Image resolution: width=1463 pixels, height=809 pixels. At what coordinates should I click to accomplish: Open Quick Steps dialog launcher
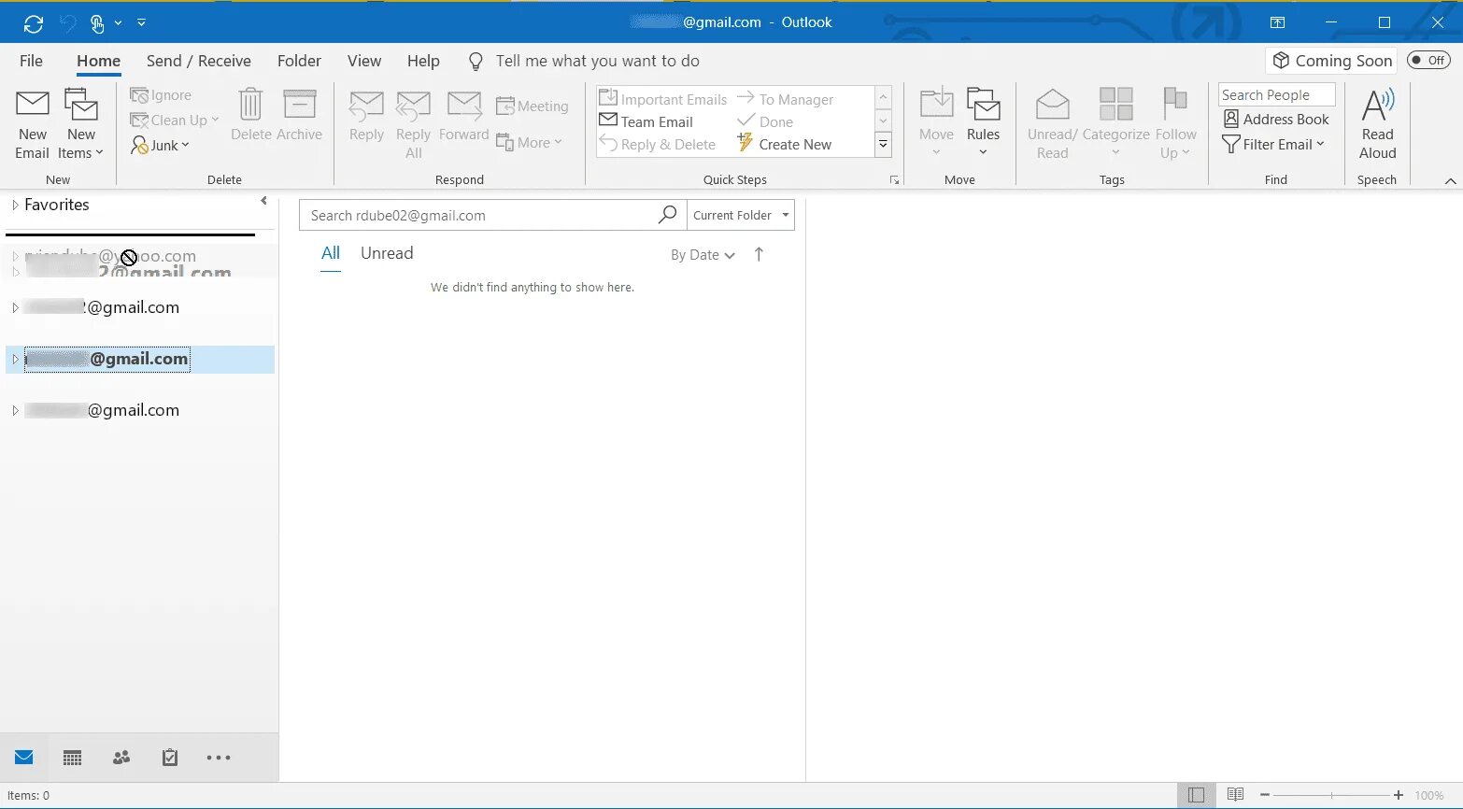point(894,180)
